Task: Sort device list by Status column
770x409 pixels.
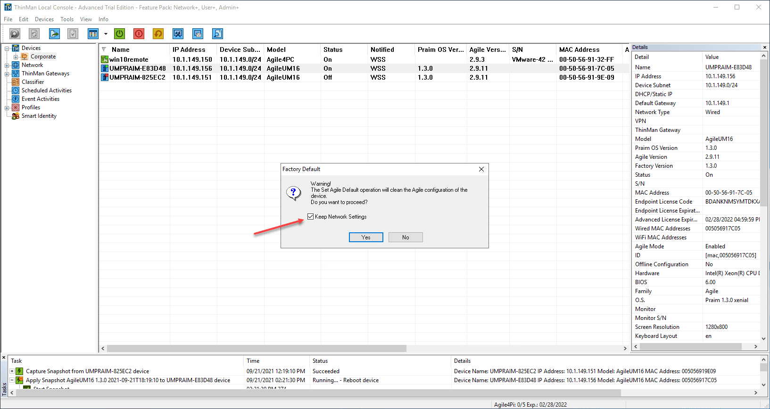Action: coord(344,49)
